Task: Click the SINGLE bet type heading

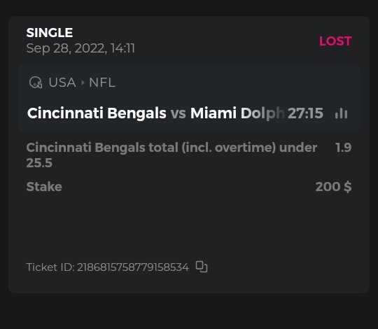Action: [50, 32]
